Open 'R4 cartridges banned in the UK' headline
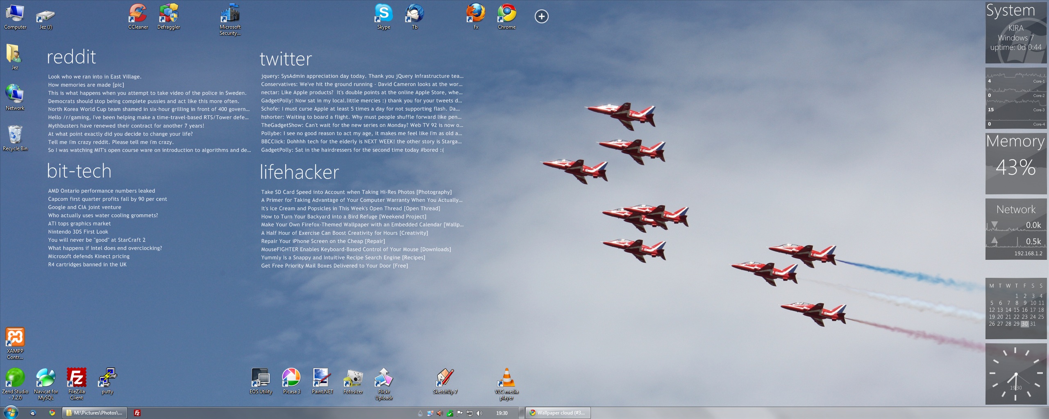 click(x=87, y=264)
